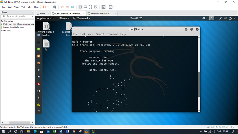Viewport: 238px width, 134px height.
Task: Open mount-shared-folders desktop script
Action: click(x=46, y=29)
